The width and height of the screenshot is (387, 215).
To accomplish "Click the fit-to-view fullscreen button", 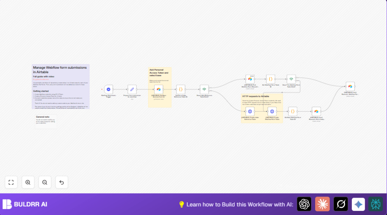I will (x=11, y=182).
